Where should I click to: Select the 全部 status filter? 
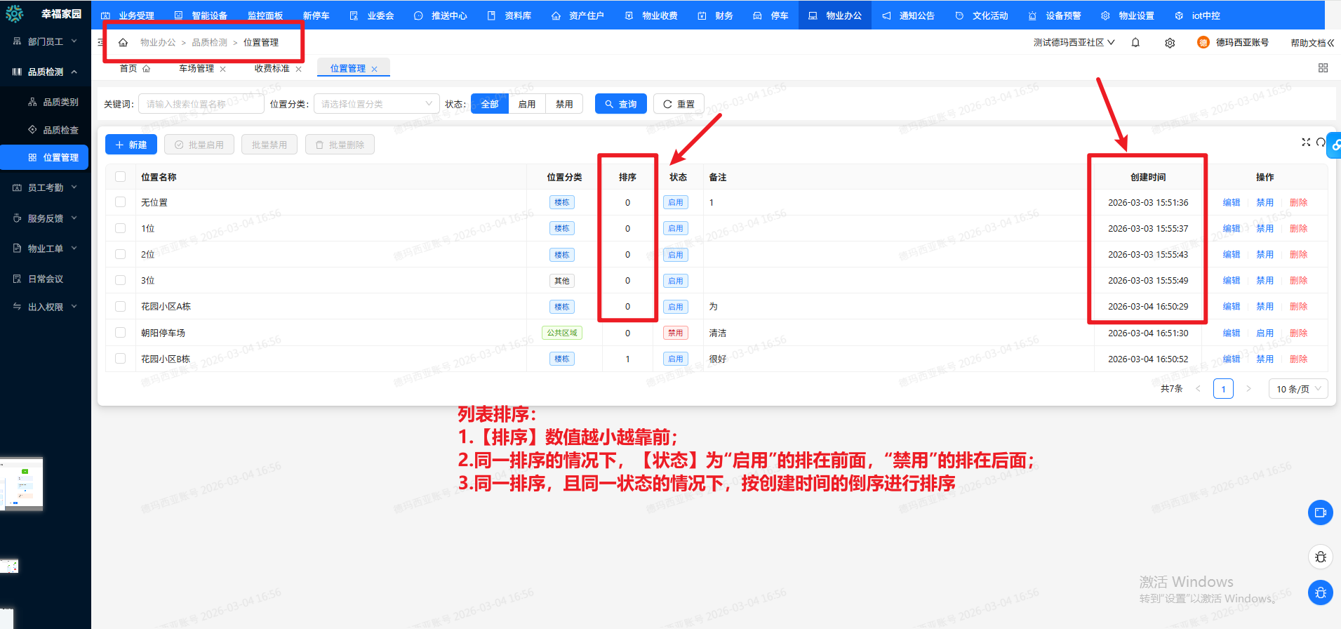490,104
